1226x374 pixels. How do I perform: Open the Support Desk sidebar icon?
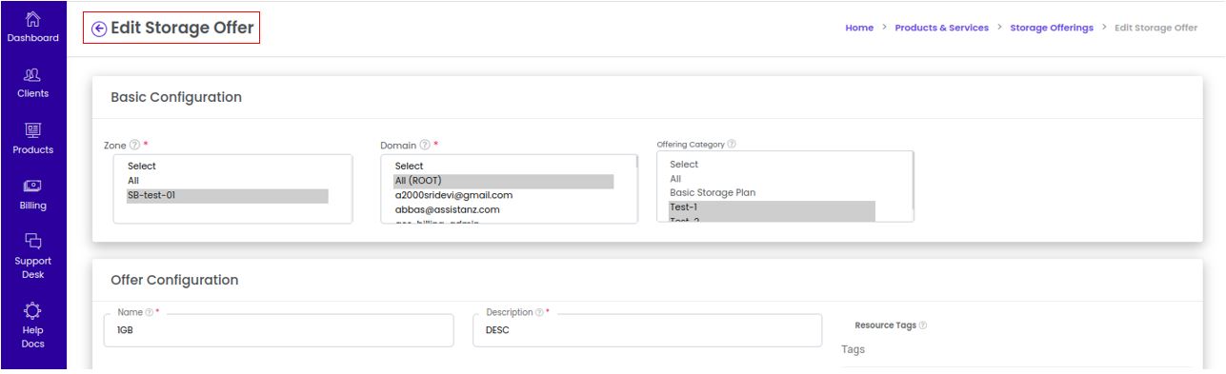32,241
